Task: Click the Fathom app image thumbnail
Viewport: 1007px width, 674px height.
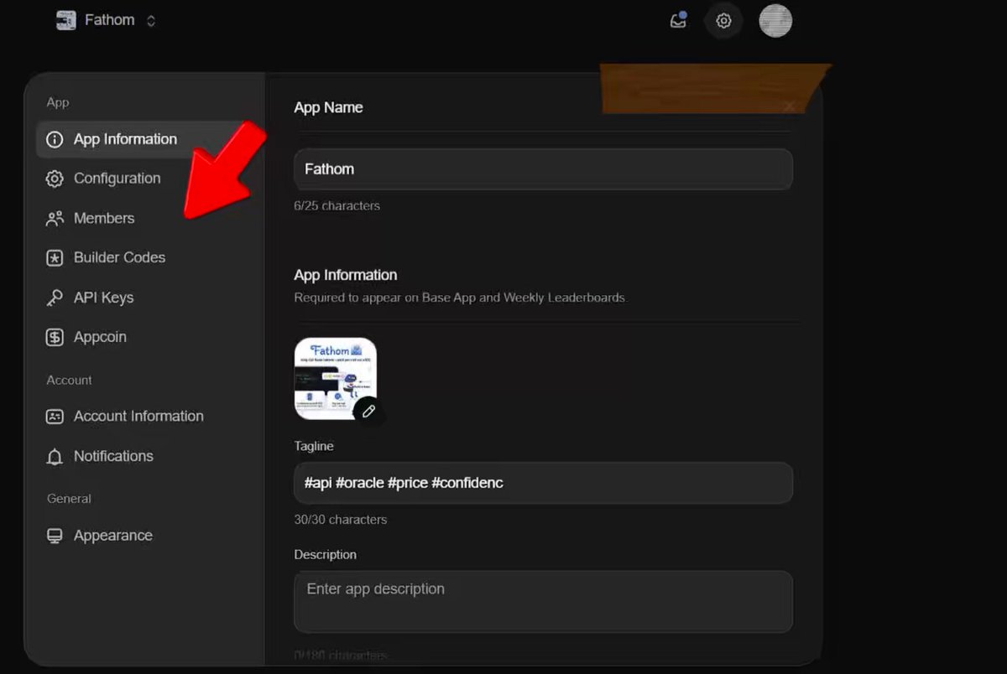Action: 336,378
